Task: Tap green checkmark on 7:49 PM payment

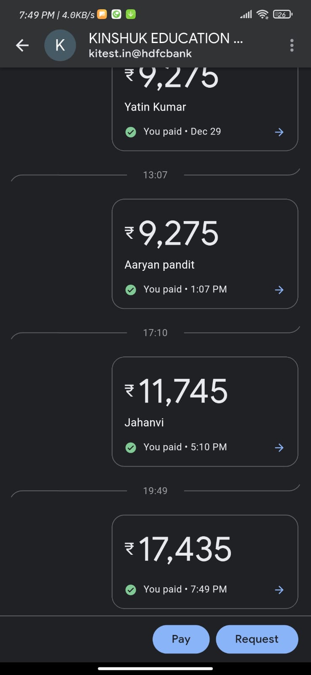Action: tap(131, 590)
